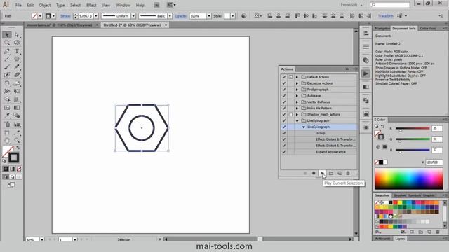Expand the ProSpirograph folder
Screen dimensions: 449x252
[x=297, y=90]
